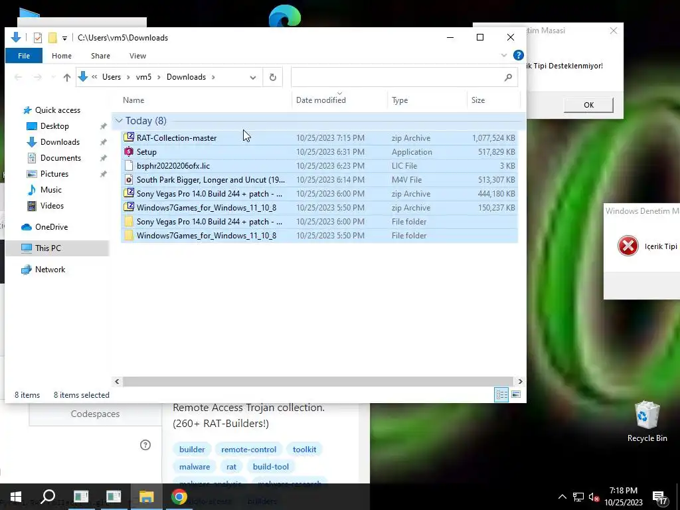This screenshot has width=680, height=510.
Task: Click the New folder icon in title bar
Action: click(52, 38)
